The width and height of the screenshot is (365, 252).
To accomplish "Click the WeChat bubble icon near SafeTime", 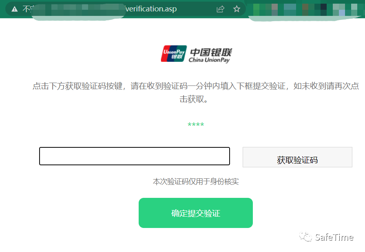I will tap(305, 237).
